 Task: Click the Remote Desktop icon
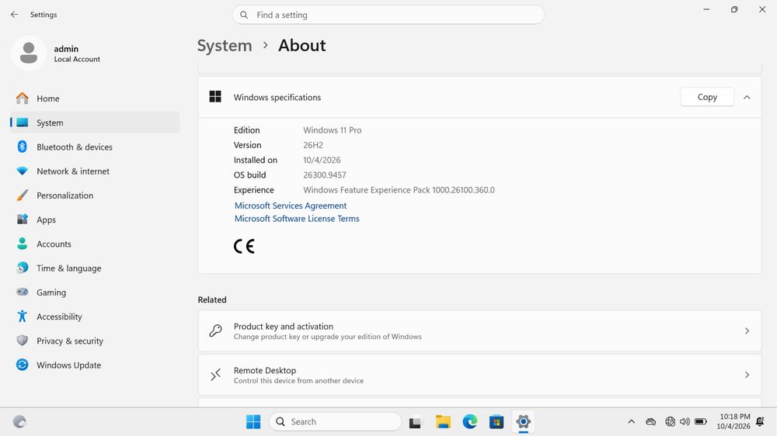click(x=215, y=375)
